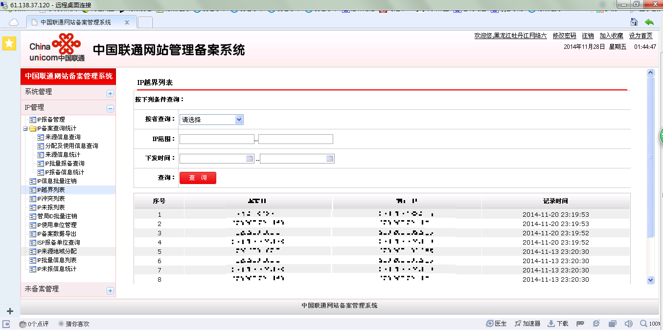The height and width of the screenshot is (330, 663).
Task: Collapse the IP管理 section minus button
Action: coord(110,109)
